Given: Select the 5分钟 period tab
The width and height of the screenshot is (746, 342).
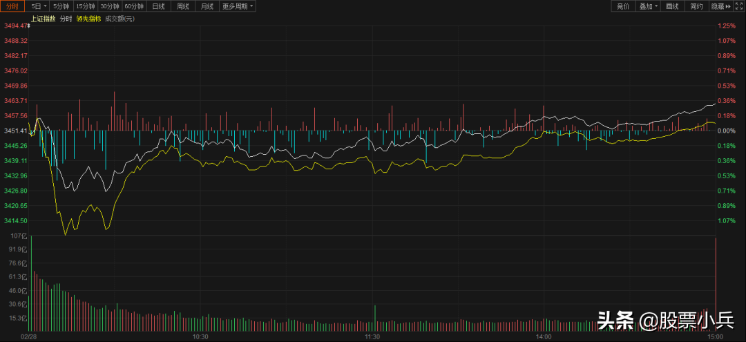Looking at the screenshot, I should pyautogui.click(x=61, y=6).
